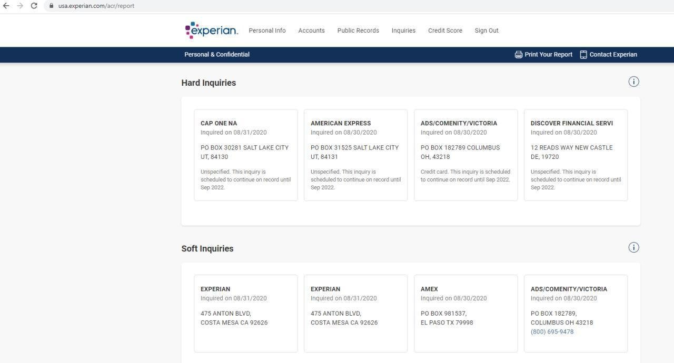Click Sign Out

coord(487,31)
